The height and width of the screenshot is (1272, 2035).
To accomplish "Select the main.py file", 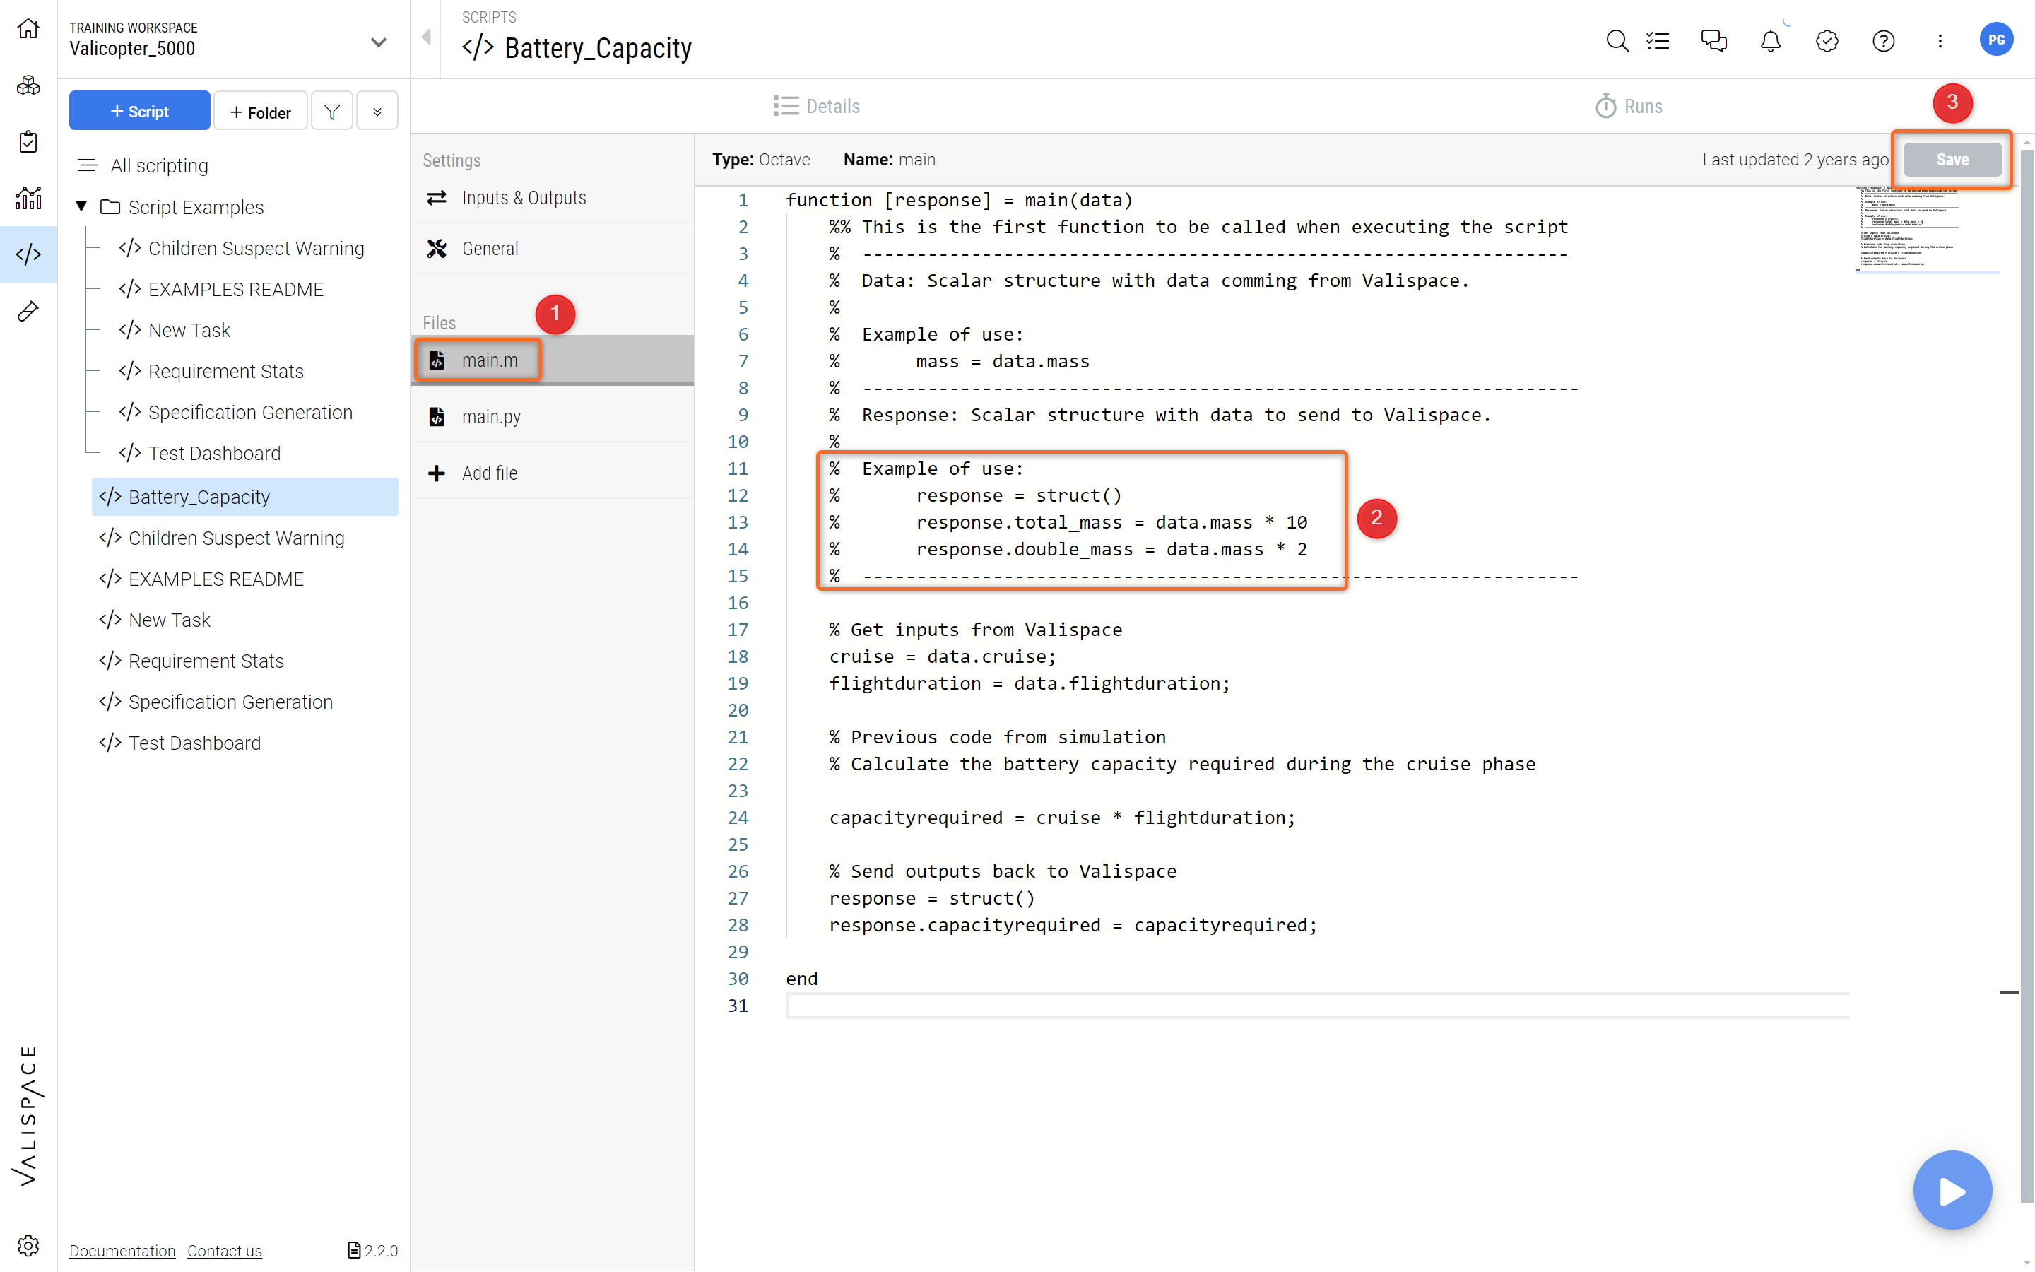I will pyautogui.click(x=553, y=416).
